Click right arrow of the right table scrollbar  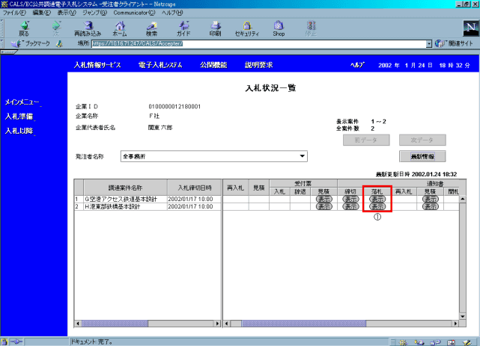(x=455, y=324)
